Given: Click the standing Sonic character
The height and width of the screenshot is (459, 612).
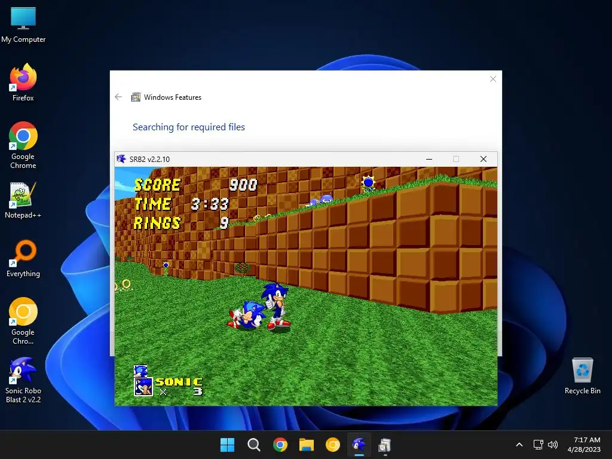Looking at the screenshot, I should point(277,307).
